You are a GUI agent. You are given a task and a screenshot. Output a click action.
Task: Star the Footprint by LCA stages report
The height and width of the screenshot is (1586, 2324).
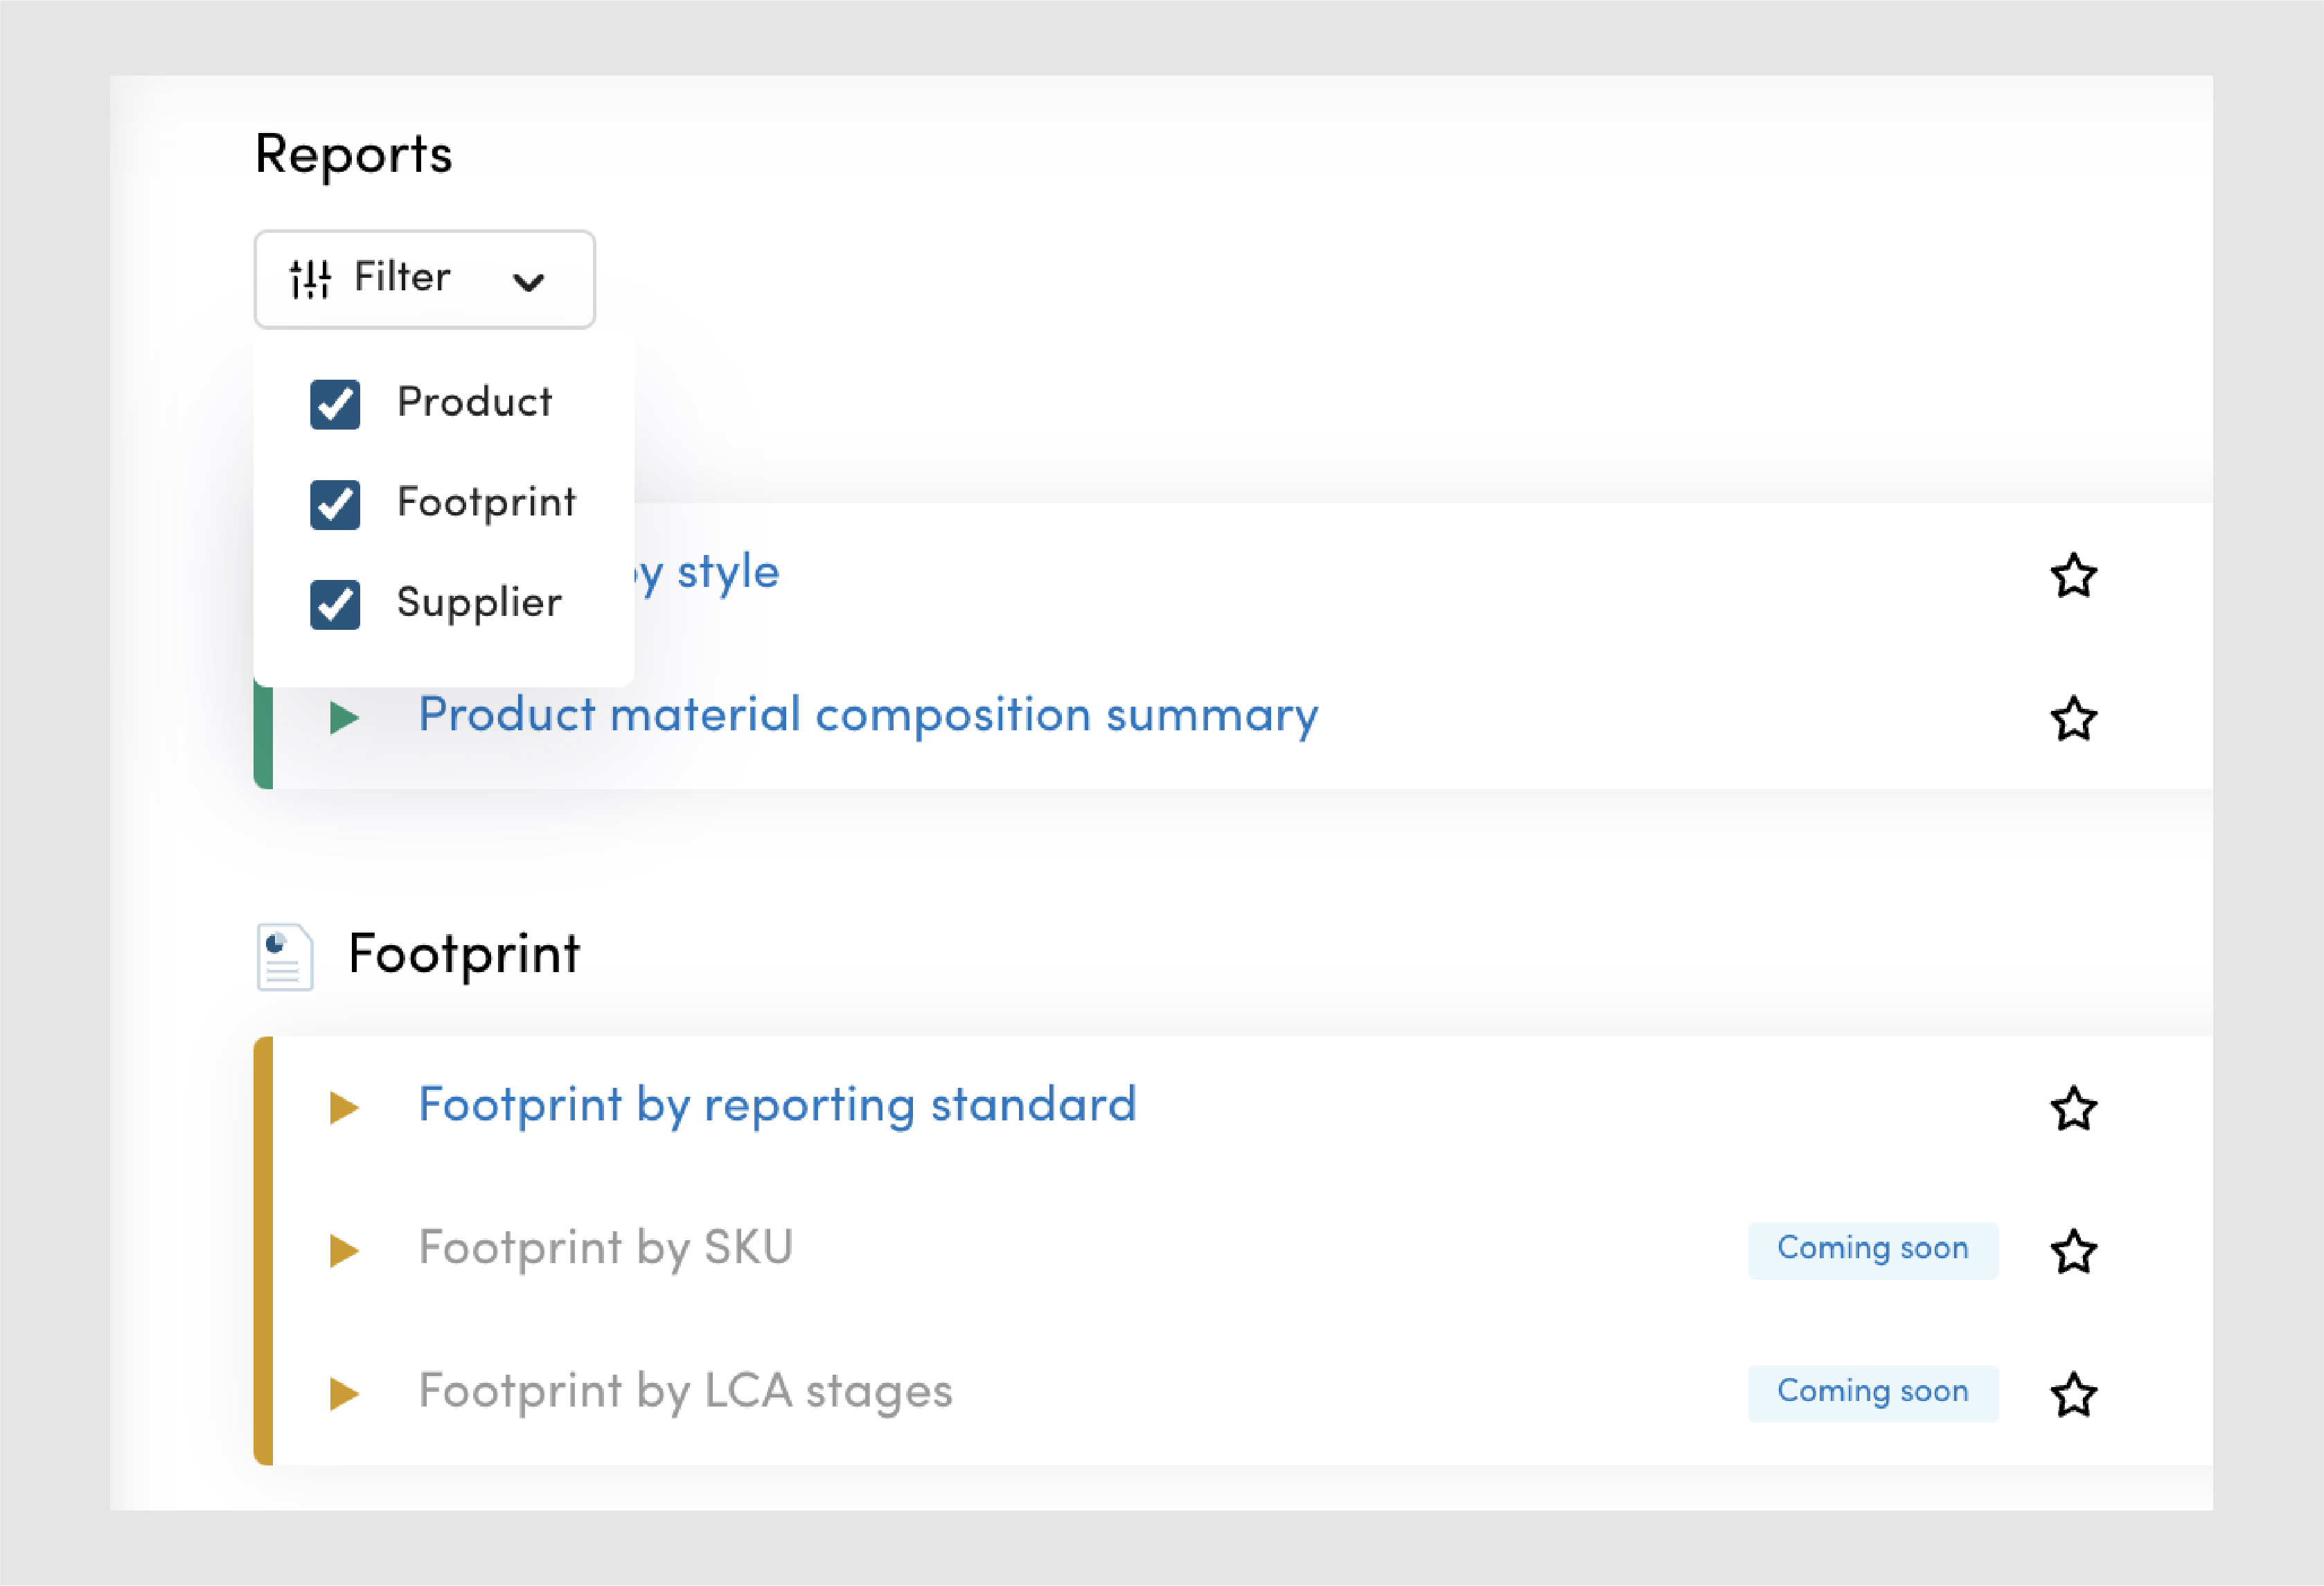point(2073,1394)
